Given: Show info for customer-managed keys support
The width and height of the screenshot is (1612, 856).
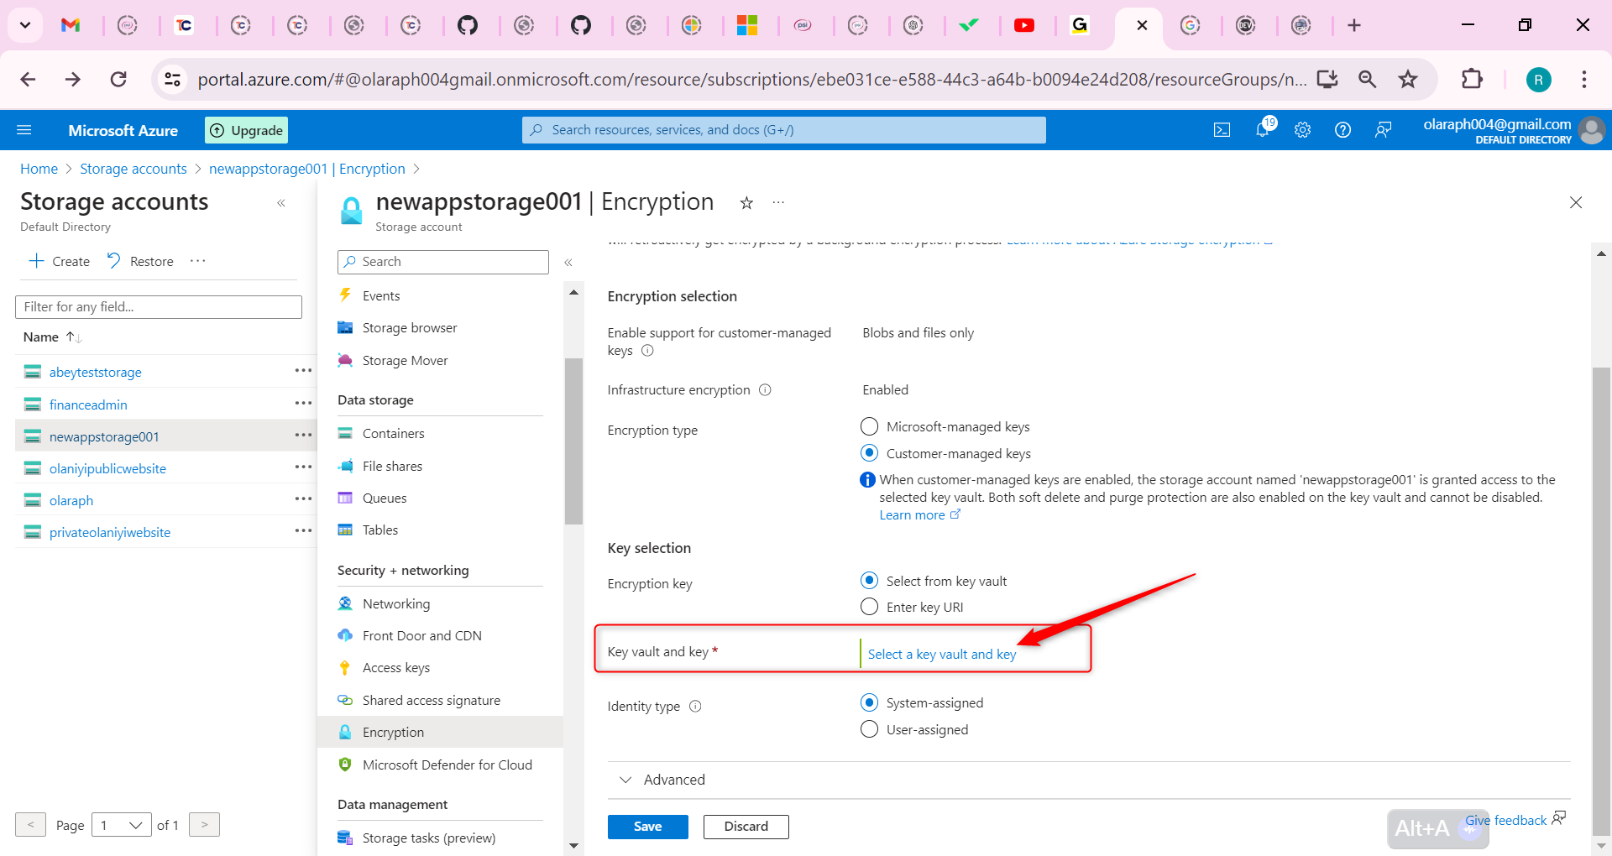Looking at the screenshot, I should click(x=647, y=351).
